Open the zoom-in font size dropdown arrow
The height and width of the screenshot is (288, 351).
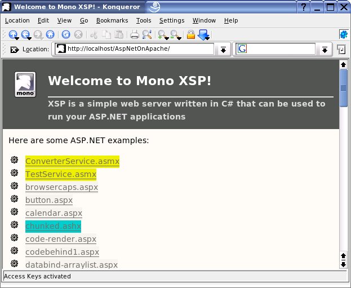click(167, 38)
